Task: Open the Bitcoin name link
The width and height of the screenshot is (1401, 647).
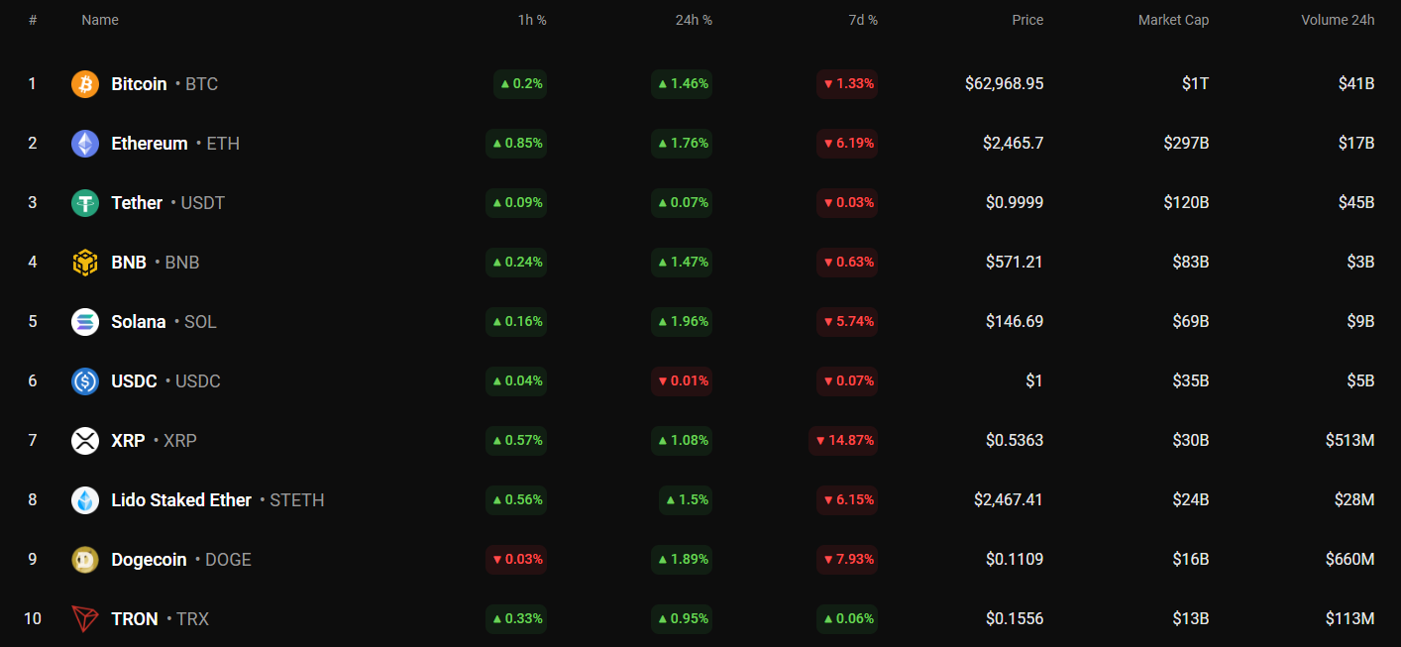Action: point(139,84)
